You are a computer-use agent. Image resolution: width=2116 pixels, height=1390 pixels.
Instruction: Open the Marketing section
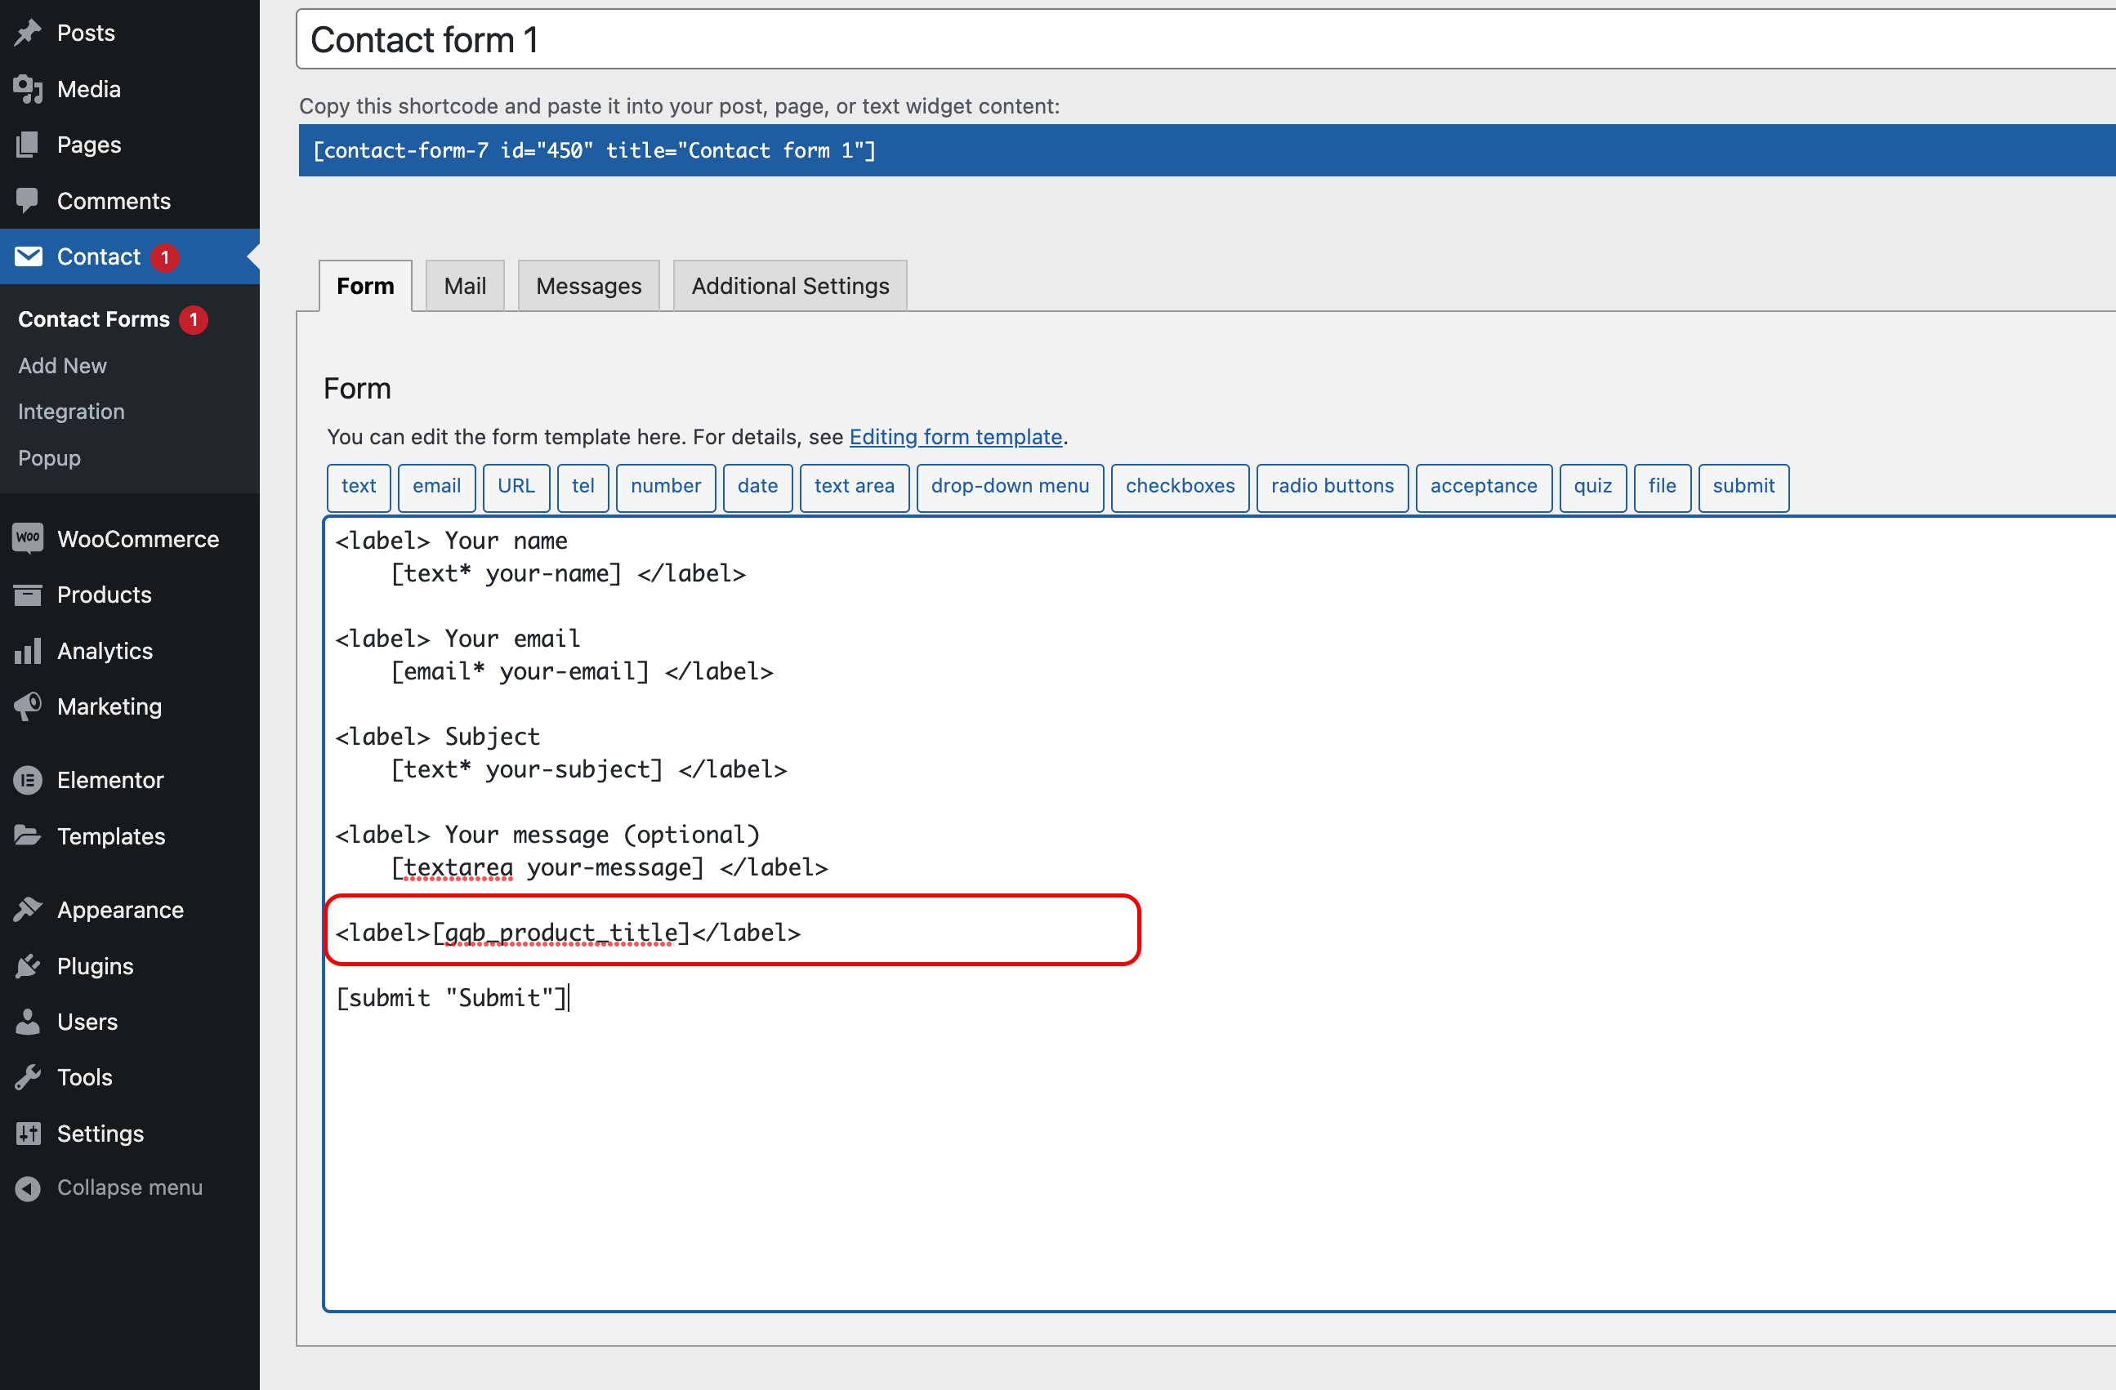109,706
